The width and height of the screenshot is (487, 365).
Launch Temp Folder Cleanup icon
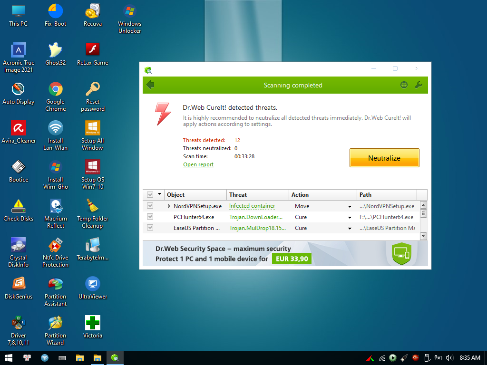click(x=93, y=214)
